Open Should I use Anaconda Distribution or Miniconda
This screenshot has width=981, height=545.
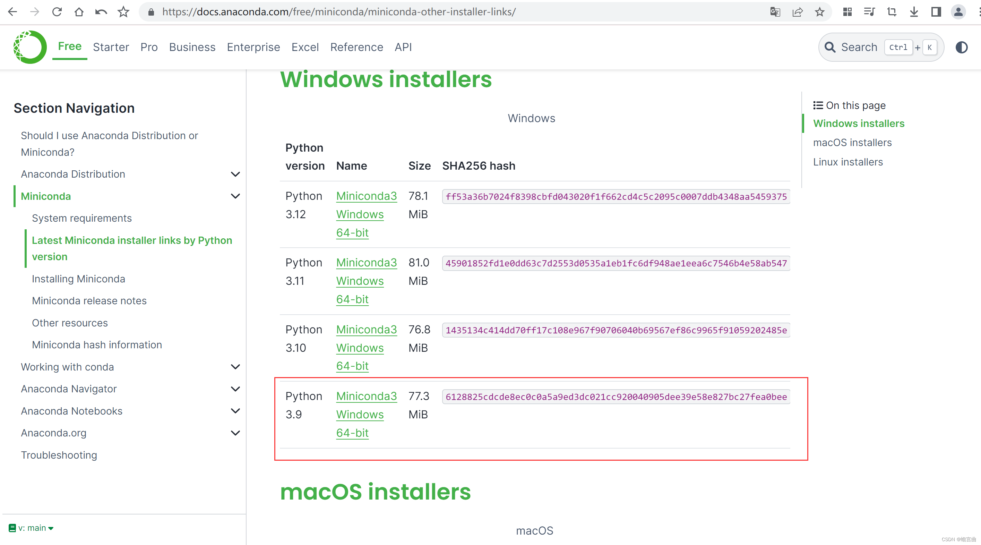[x=109, y=144]
